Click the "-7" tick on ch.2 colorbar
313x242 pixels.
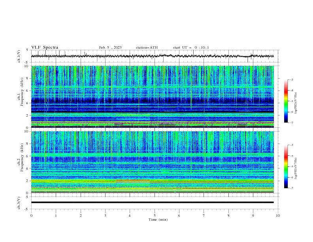click(291, 188)
